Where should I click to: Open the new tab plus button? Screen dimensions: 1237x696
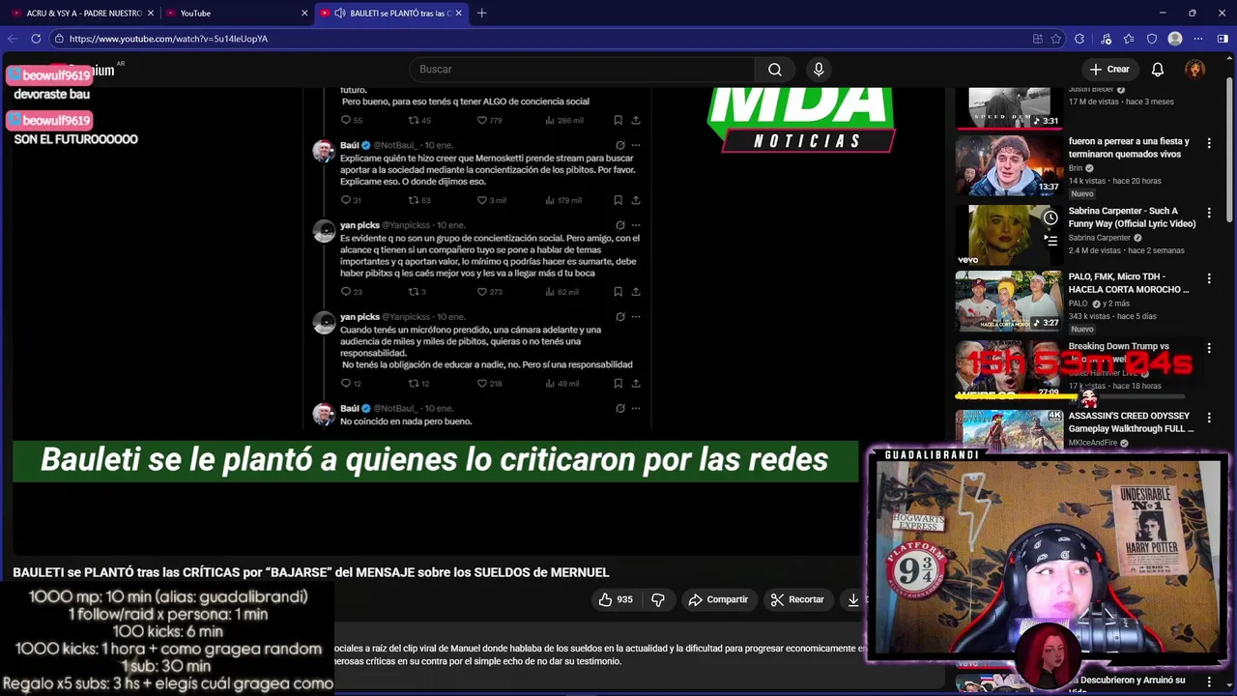481,13
